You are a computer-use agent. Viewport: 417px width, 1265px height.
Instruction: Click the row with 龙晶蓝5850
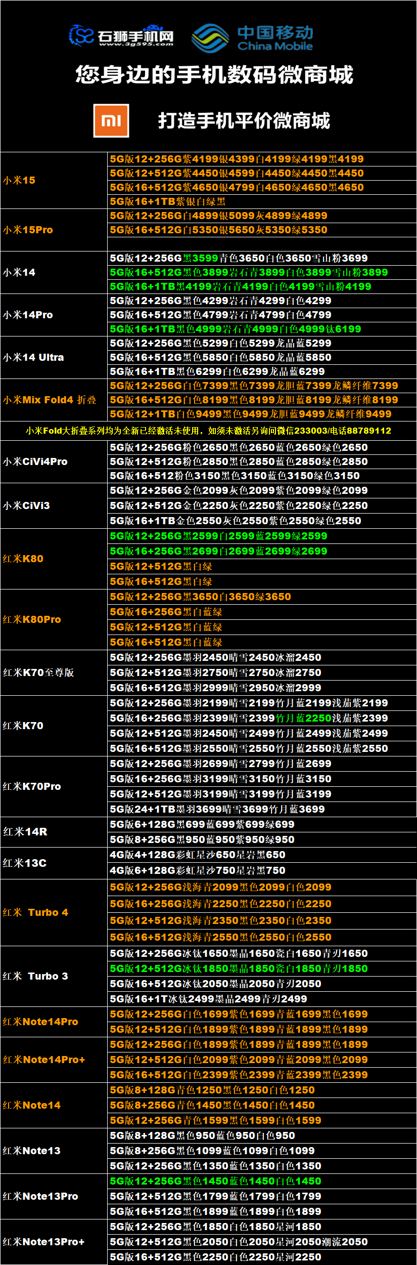pyautogui.click(x=262, y=357)
